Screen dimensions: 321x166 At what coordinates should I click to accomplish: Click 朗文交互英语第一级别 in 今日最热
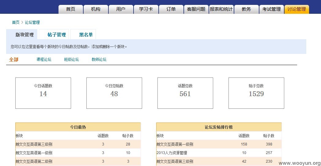(34, 153)
